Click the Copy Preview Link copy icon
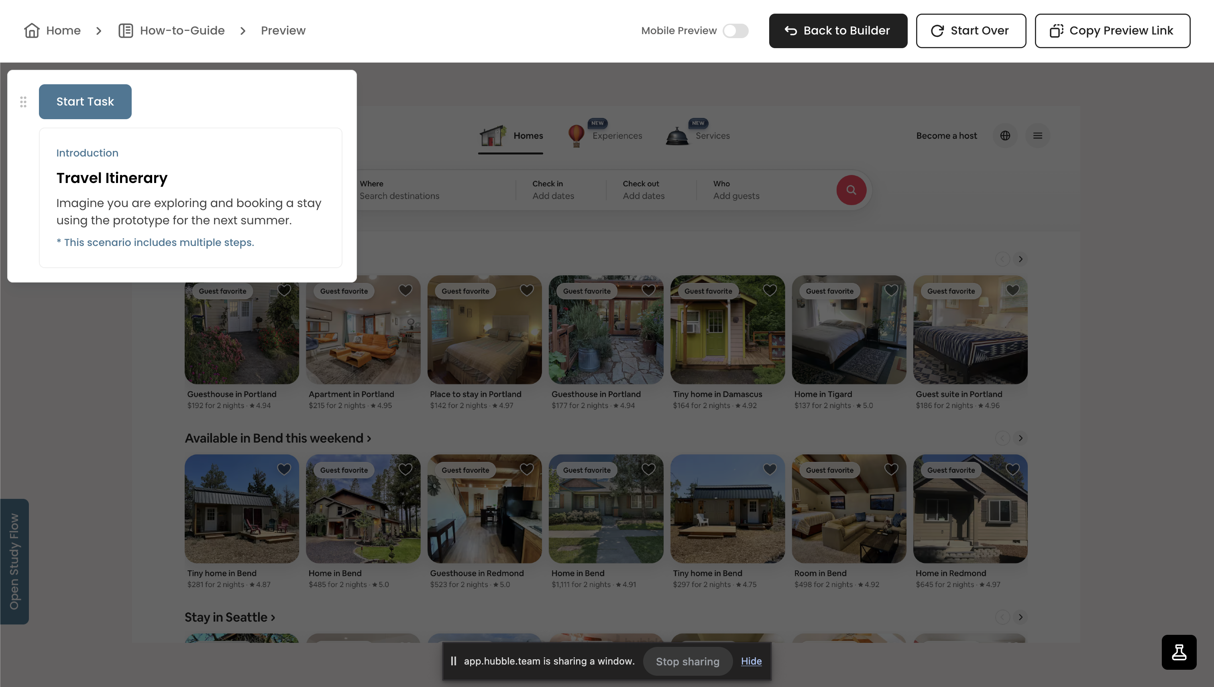Viewport: 1214px width, 687px height. click(x=1056, y=30)
